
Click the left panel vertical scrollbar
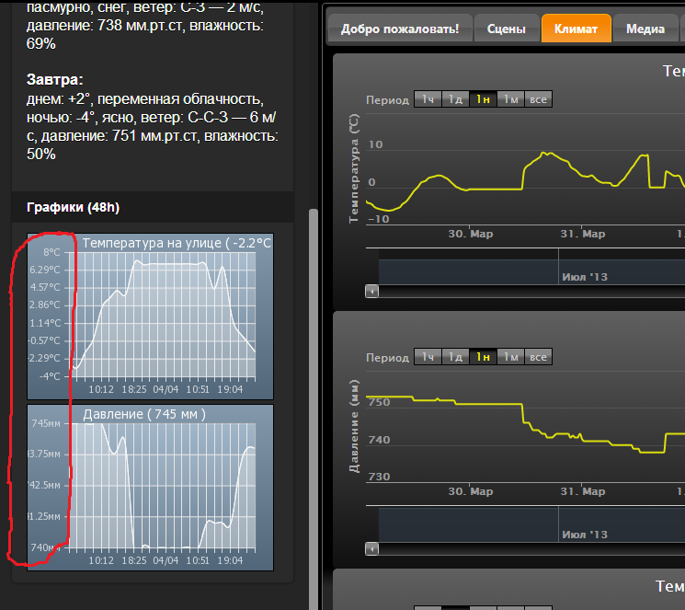313,368
